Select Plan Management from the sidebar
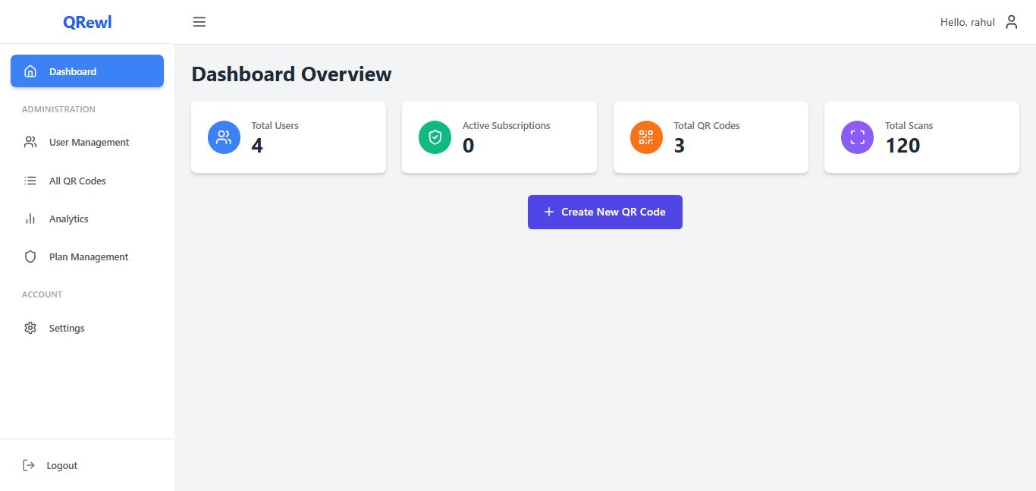 (x=89, y=257)
